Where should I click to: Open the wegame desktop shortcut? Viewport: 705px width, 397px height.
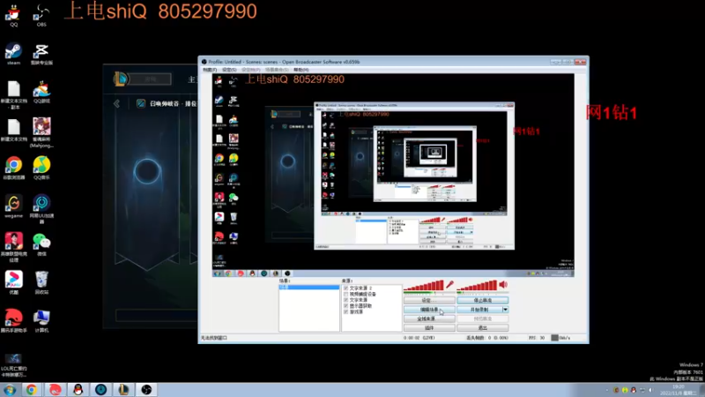13,206
